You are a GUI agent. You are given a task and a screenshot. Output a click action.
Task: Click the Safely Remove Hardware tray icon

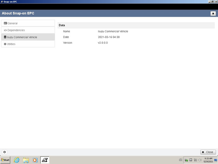(186, 160)
